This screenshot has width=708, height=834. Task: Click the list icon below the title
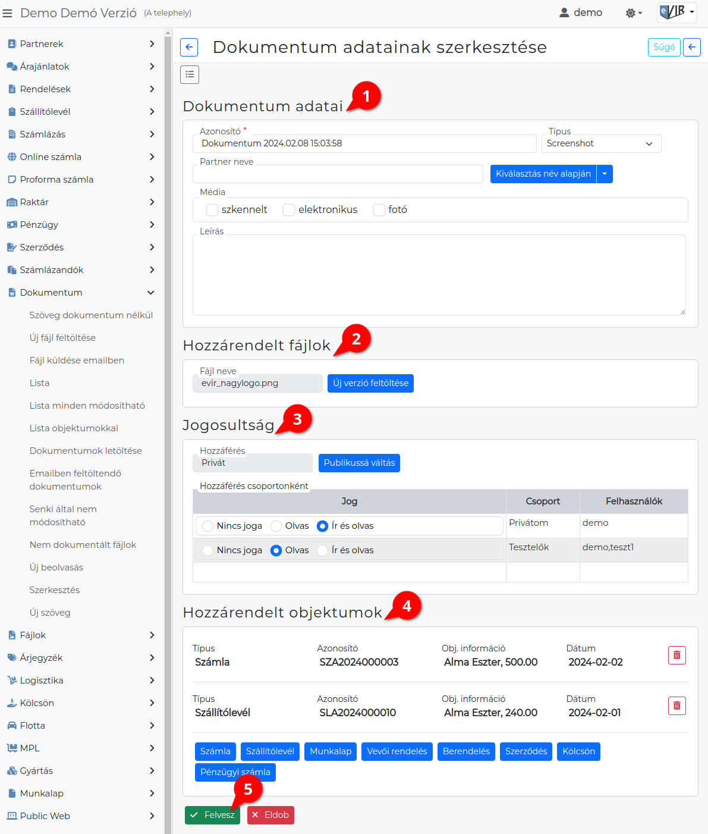click(x=190, y=74)
